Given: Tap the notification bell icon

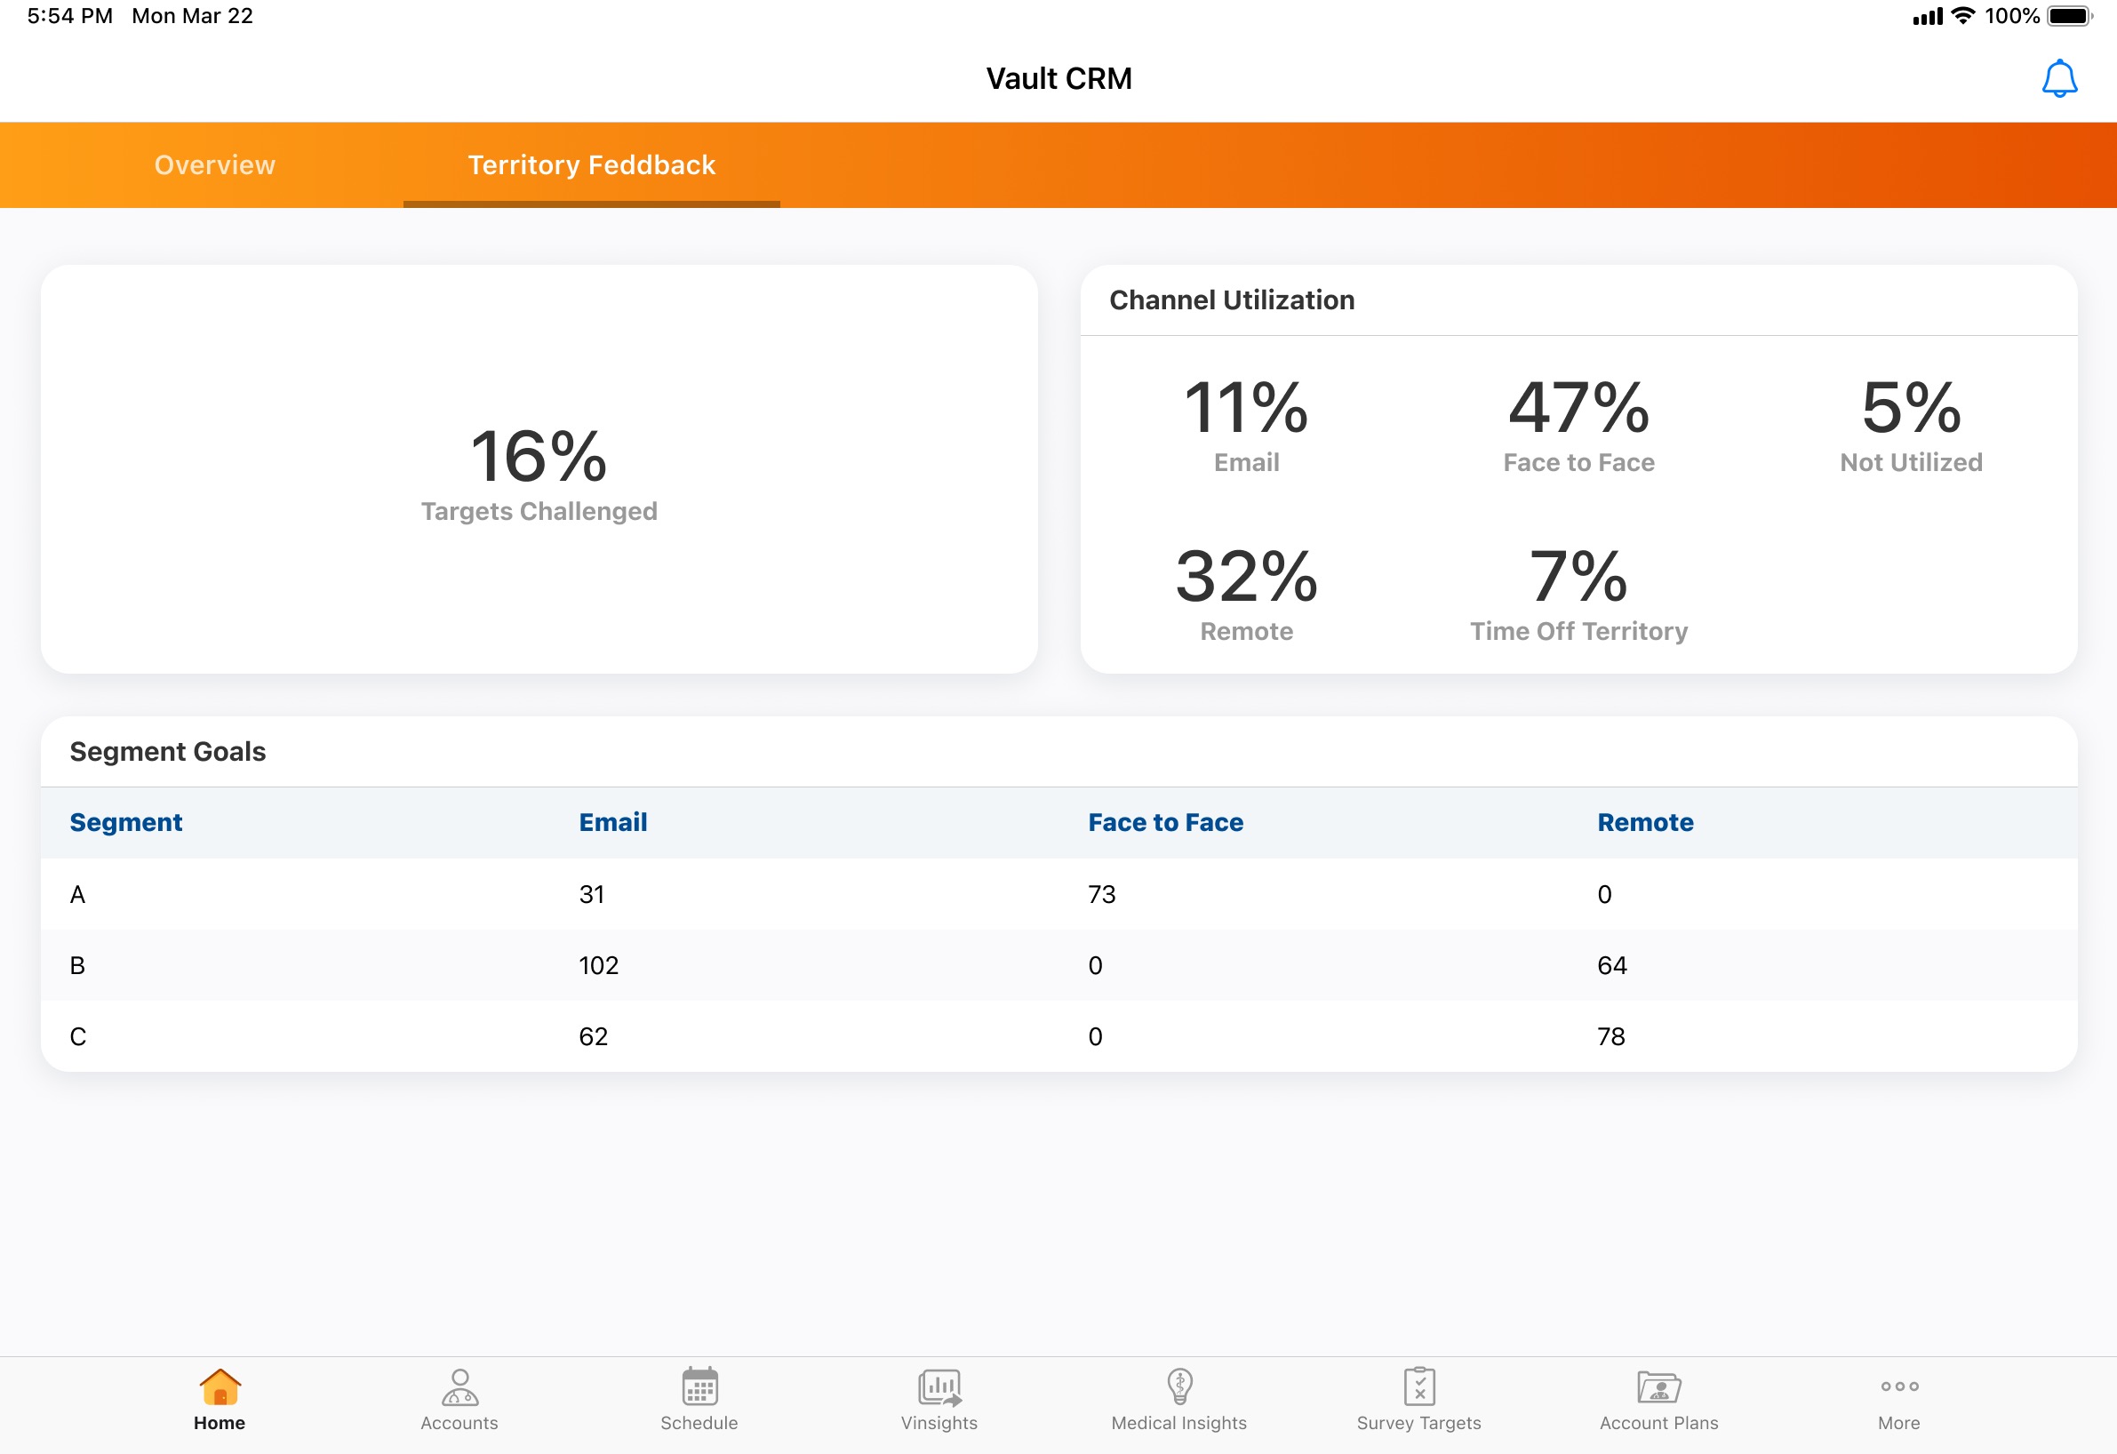Looking at the screenshot, I should point(2057,79).
